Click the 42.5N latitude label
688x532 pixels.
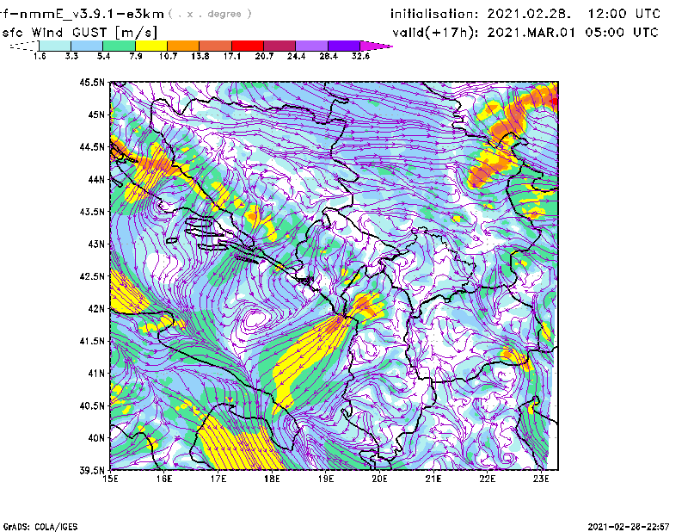click(92, 276)
